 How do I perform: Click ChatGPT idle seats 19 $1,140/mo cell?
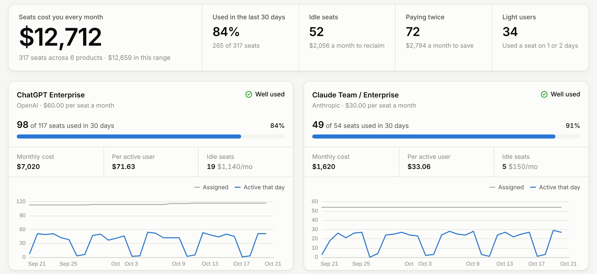[246, 162]
